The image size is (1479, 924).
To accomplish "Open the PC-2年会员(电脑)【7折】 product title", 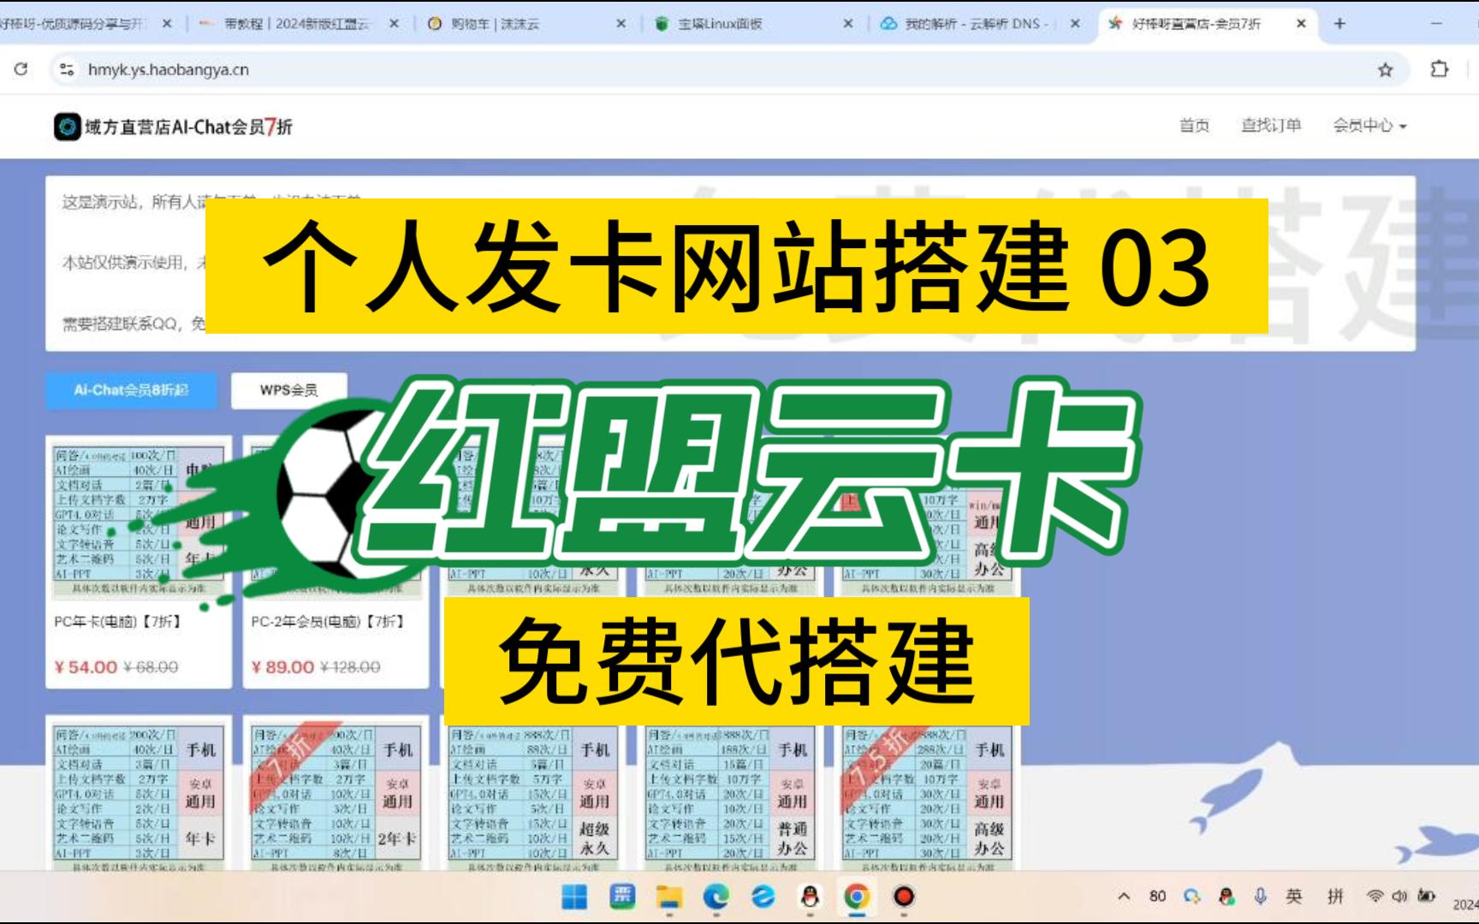I will point(328,621).
